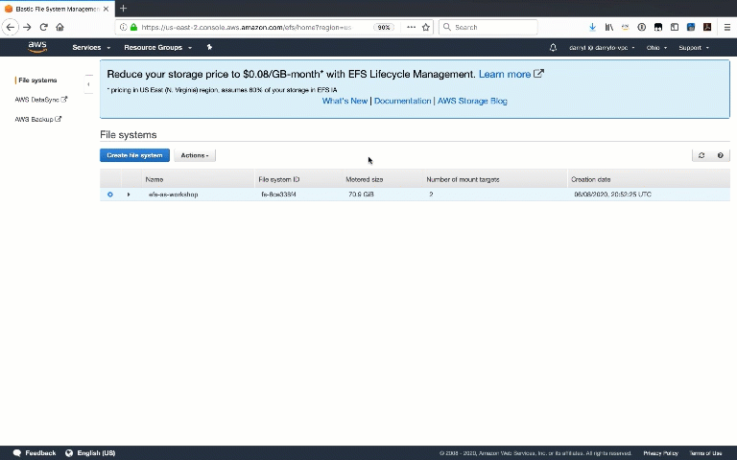Open AWS DataSync link in sidebar

click(41, 100)
